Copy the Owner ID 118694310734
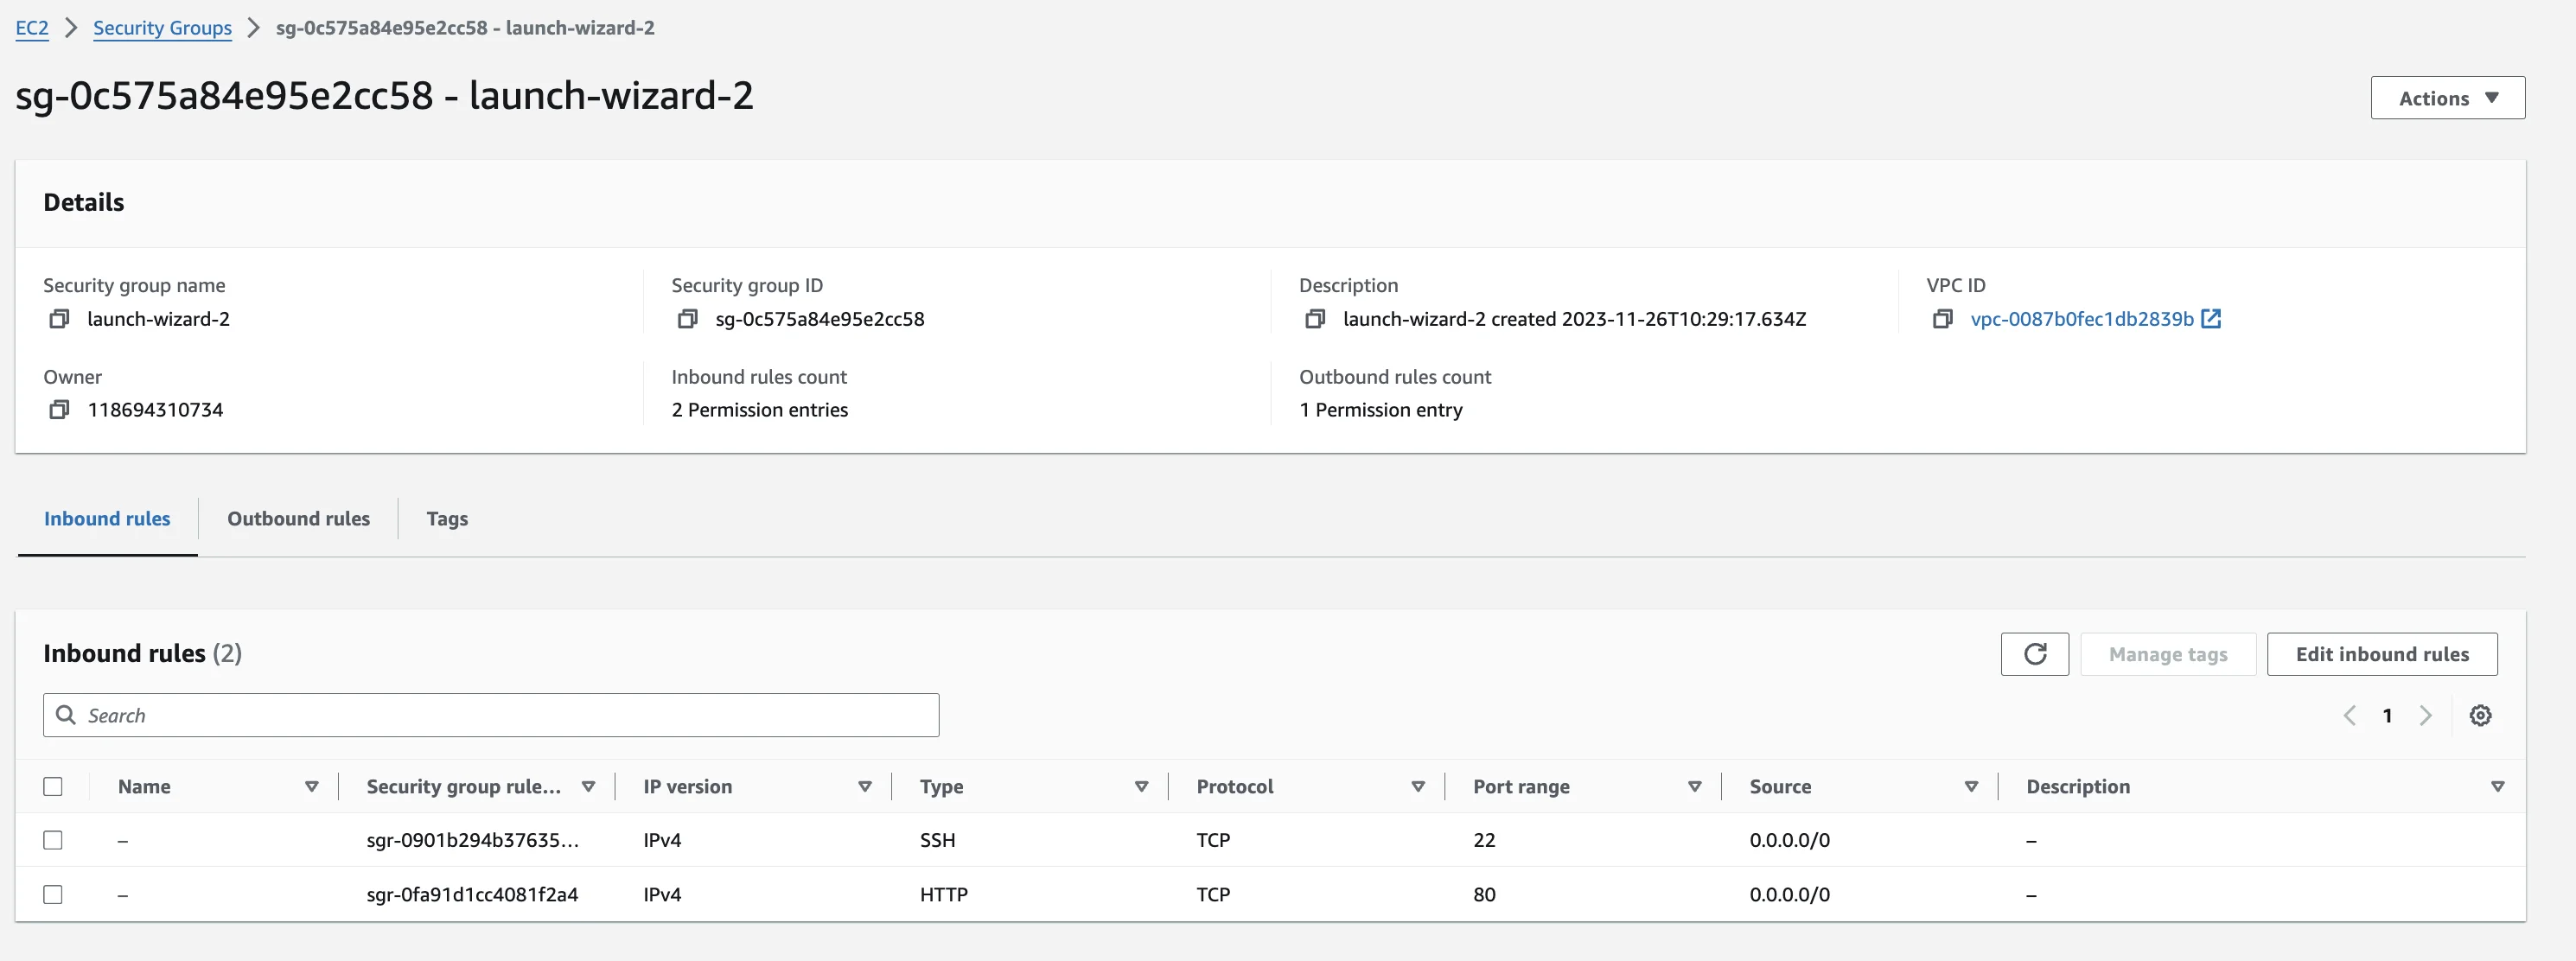Viewport: 2576px width, 961px height. coord(60,409)
